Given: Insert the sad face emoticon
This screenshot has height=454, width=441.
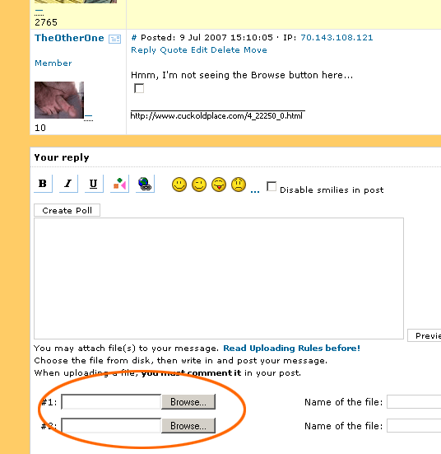Looking at the screenshot, I should click(239, 185).
